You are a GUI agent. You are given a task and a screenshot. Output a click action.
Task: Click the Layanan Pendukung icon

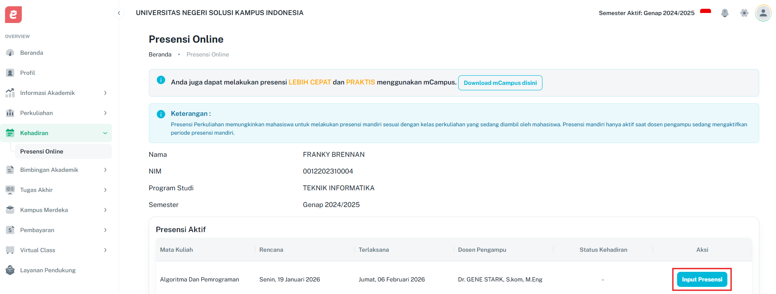(x=10, y=270)
